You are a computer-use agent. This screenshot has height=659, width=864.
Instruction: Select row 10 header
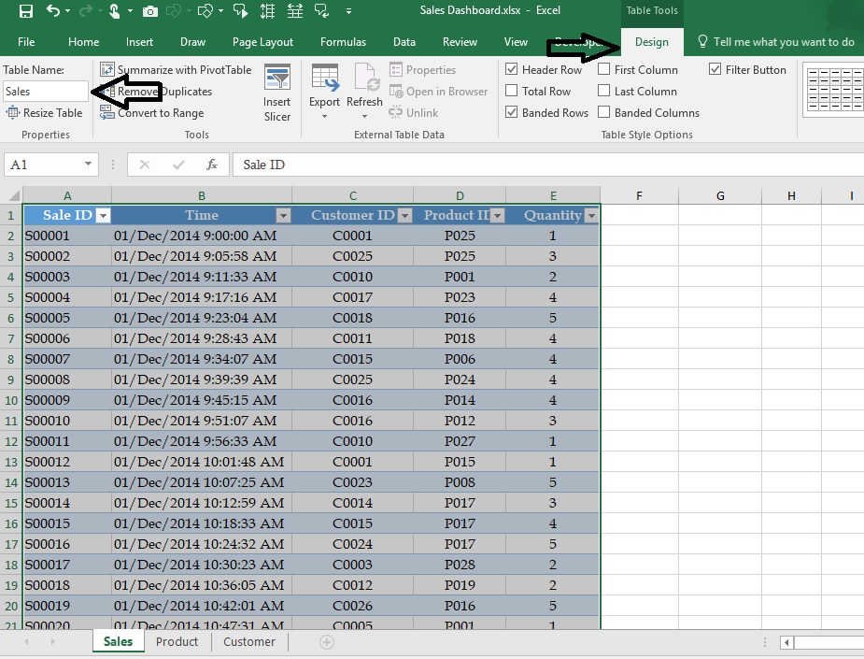click(x=11, y=400)
